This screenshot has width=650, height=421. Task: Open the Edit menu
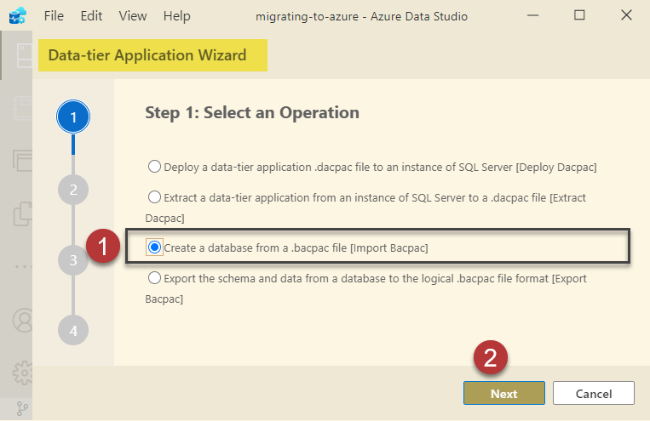[x=91, y=16]
